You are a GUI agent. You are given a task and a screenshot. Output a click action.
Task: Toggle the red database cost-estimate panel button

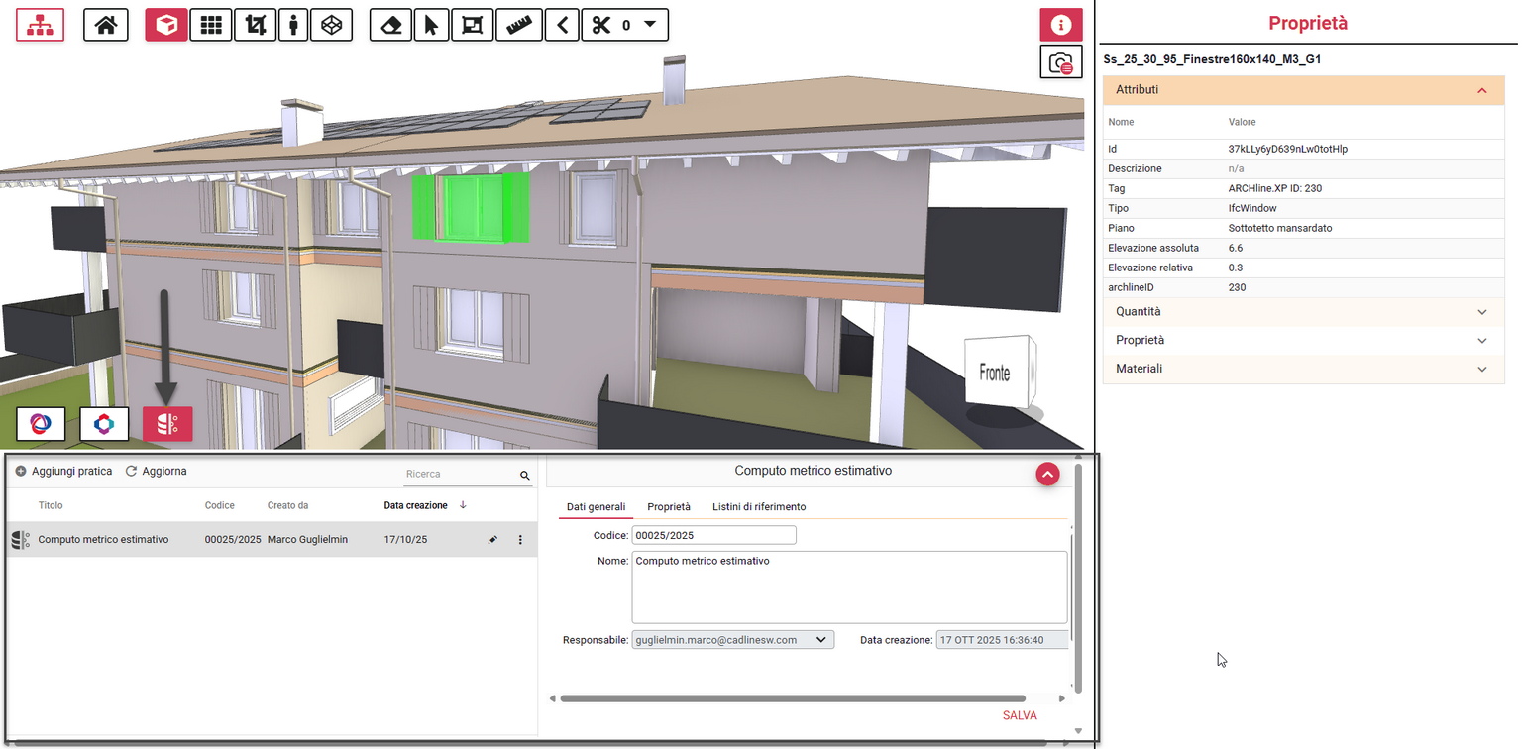click(167, 424)
